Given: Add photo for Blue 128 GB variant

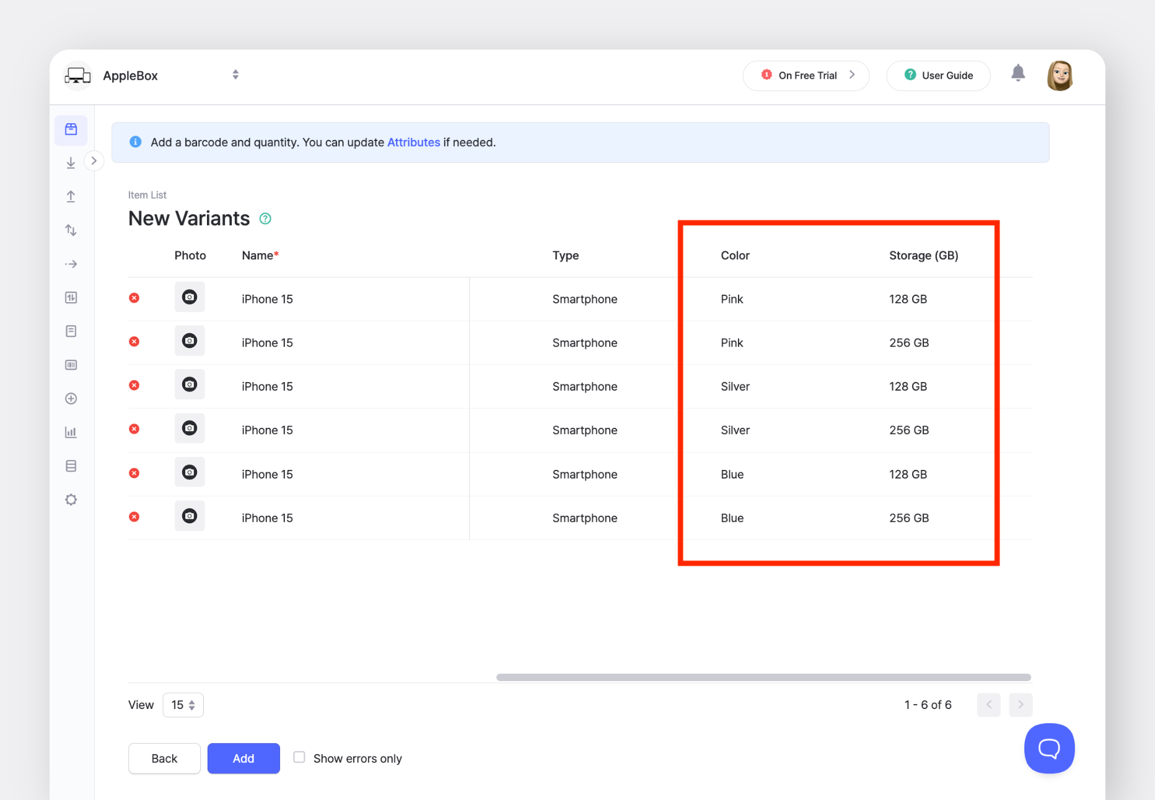Looking at the screenshot, I should [x=190, y=472].
